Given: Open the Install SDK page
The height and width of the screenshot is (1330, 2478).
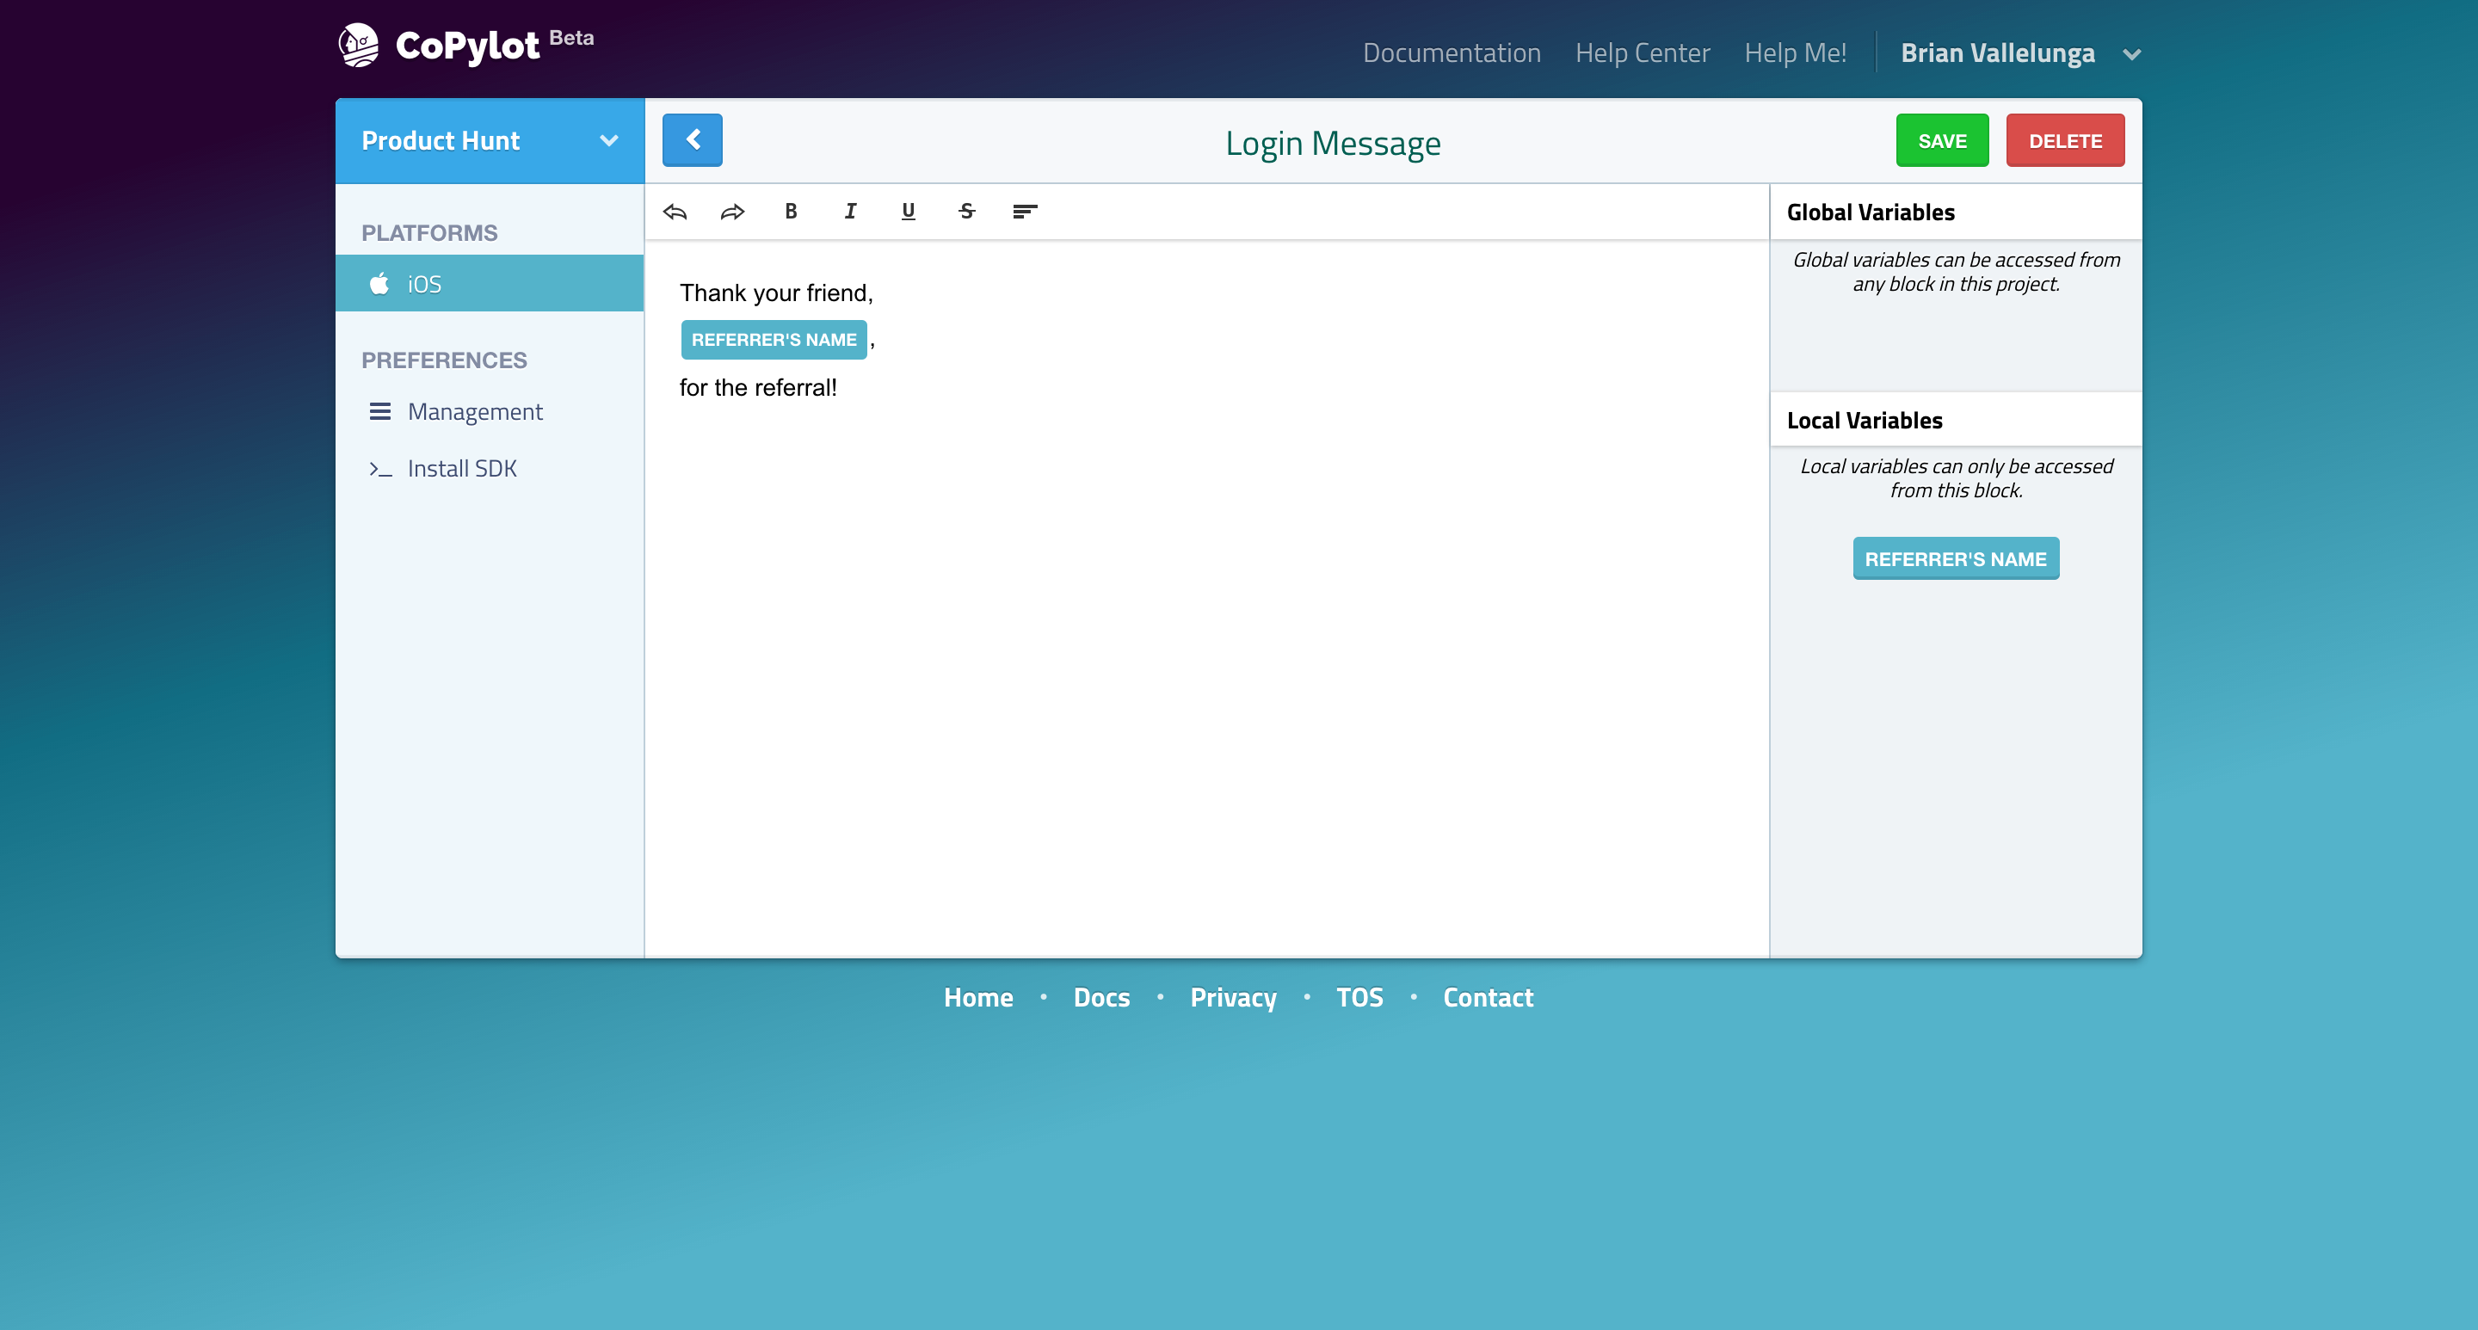Looking at the screenshot, I should tap(462, 468).
